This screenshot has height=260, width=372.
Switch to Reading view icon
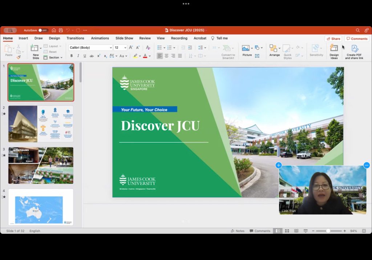(296, 231)
